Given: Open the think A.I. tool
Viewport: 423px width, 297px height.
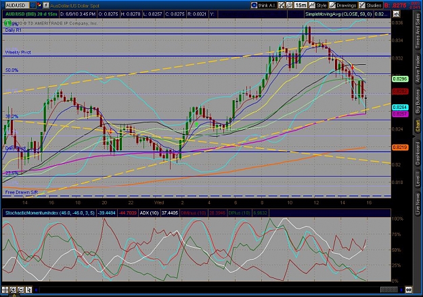Looking at the screenshot, I should [263, 5].
